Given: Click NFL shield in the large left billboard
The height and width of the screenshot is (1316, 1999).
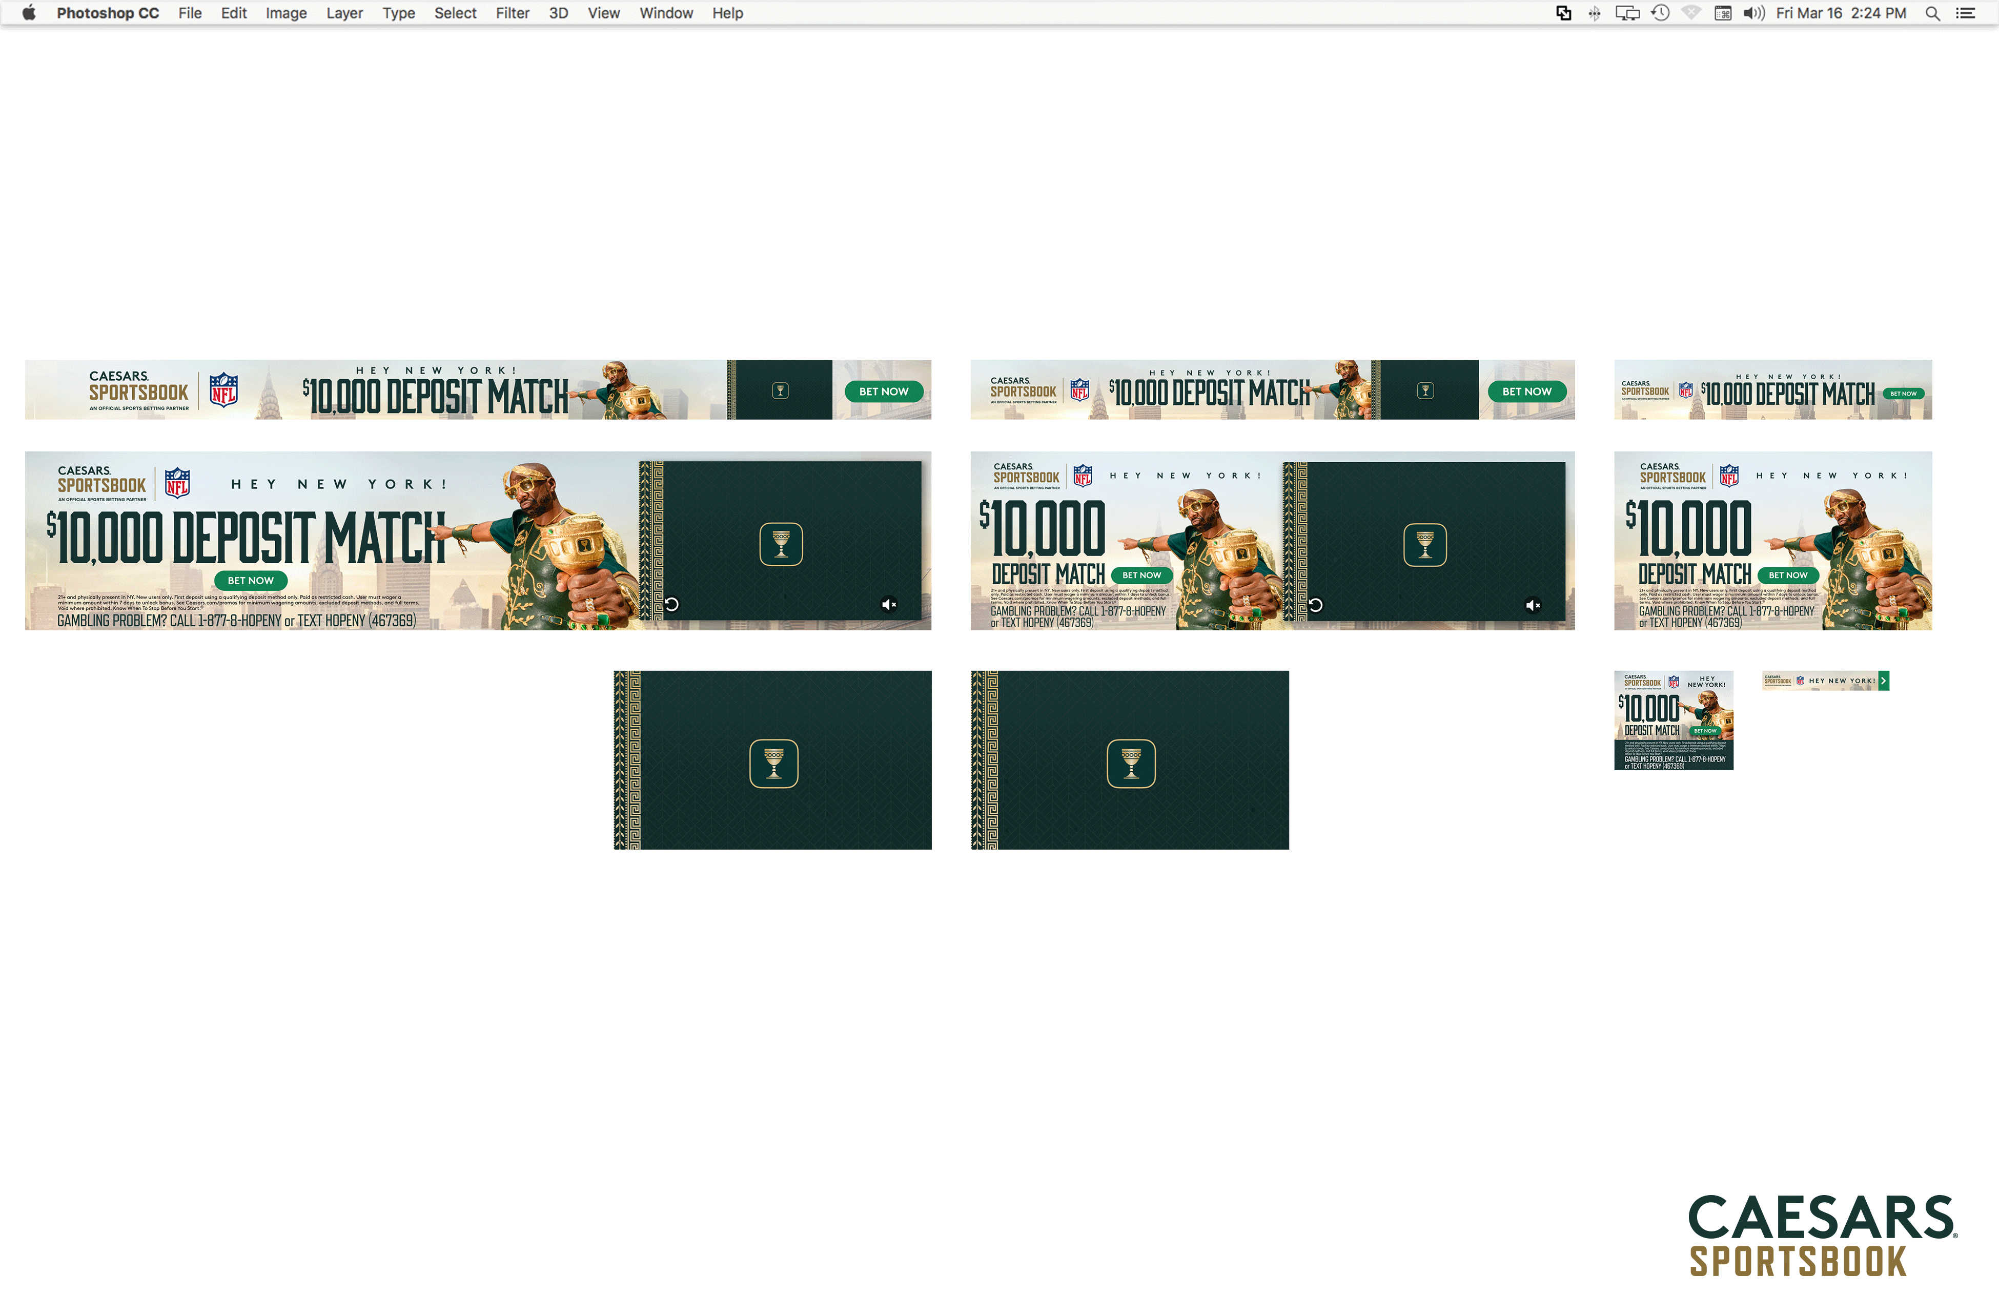Looking at the screenshot, I should point(177,483).
